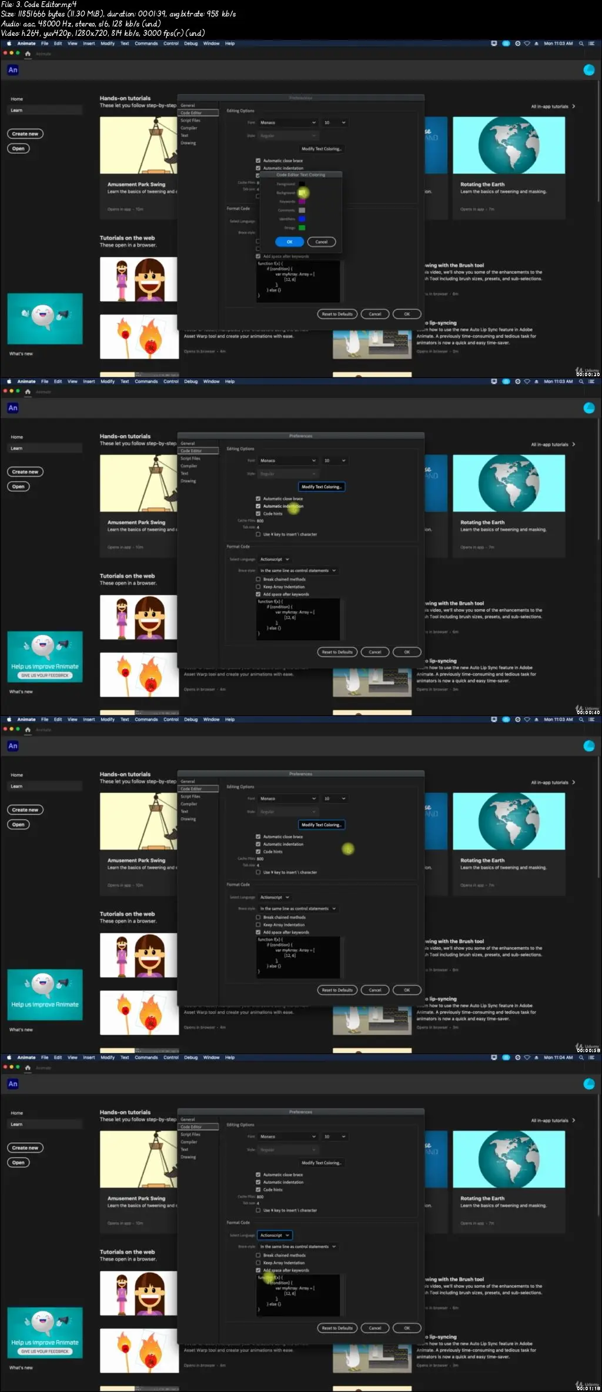The image size is (602, 1392).
Task: In 00:00:40 frame, open Amusement Park Swing thumbnail
Action: [138, 483]
